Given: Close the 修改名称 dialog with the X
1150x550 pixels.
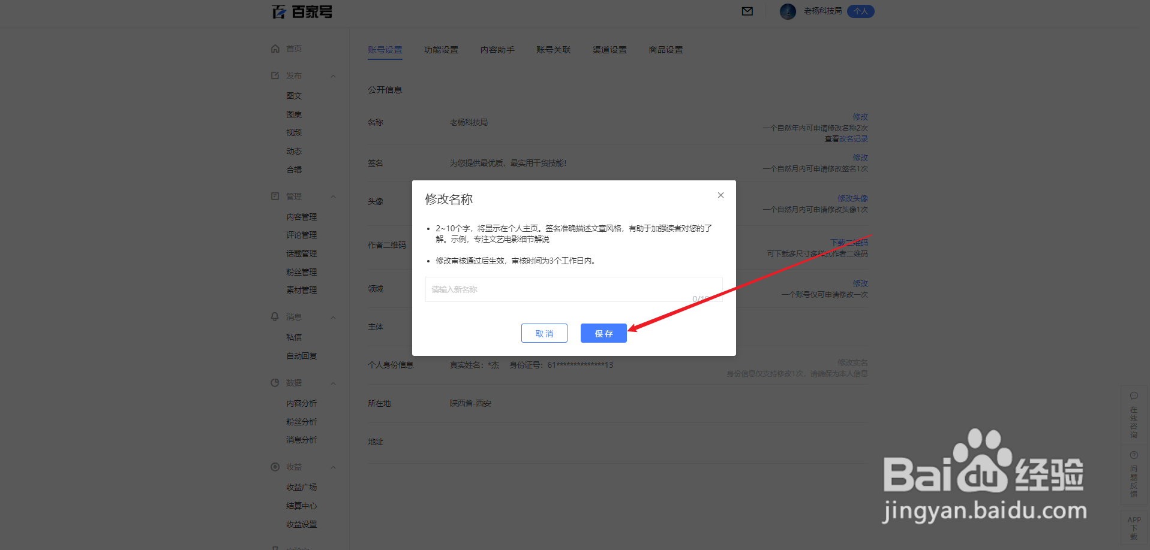Looking at the screenshot, I should pos(721,195).
